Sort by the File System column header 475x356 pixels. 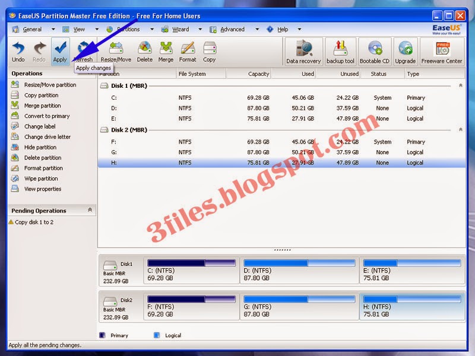click(201, 74)
